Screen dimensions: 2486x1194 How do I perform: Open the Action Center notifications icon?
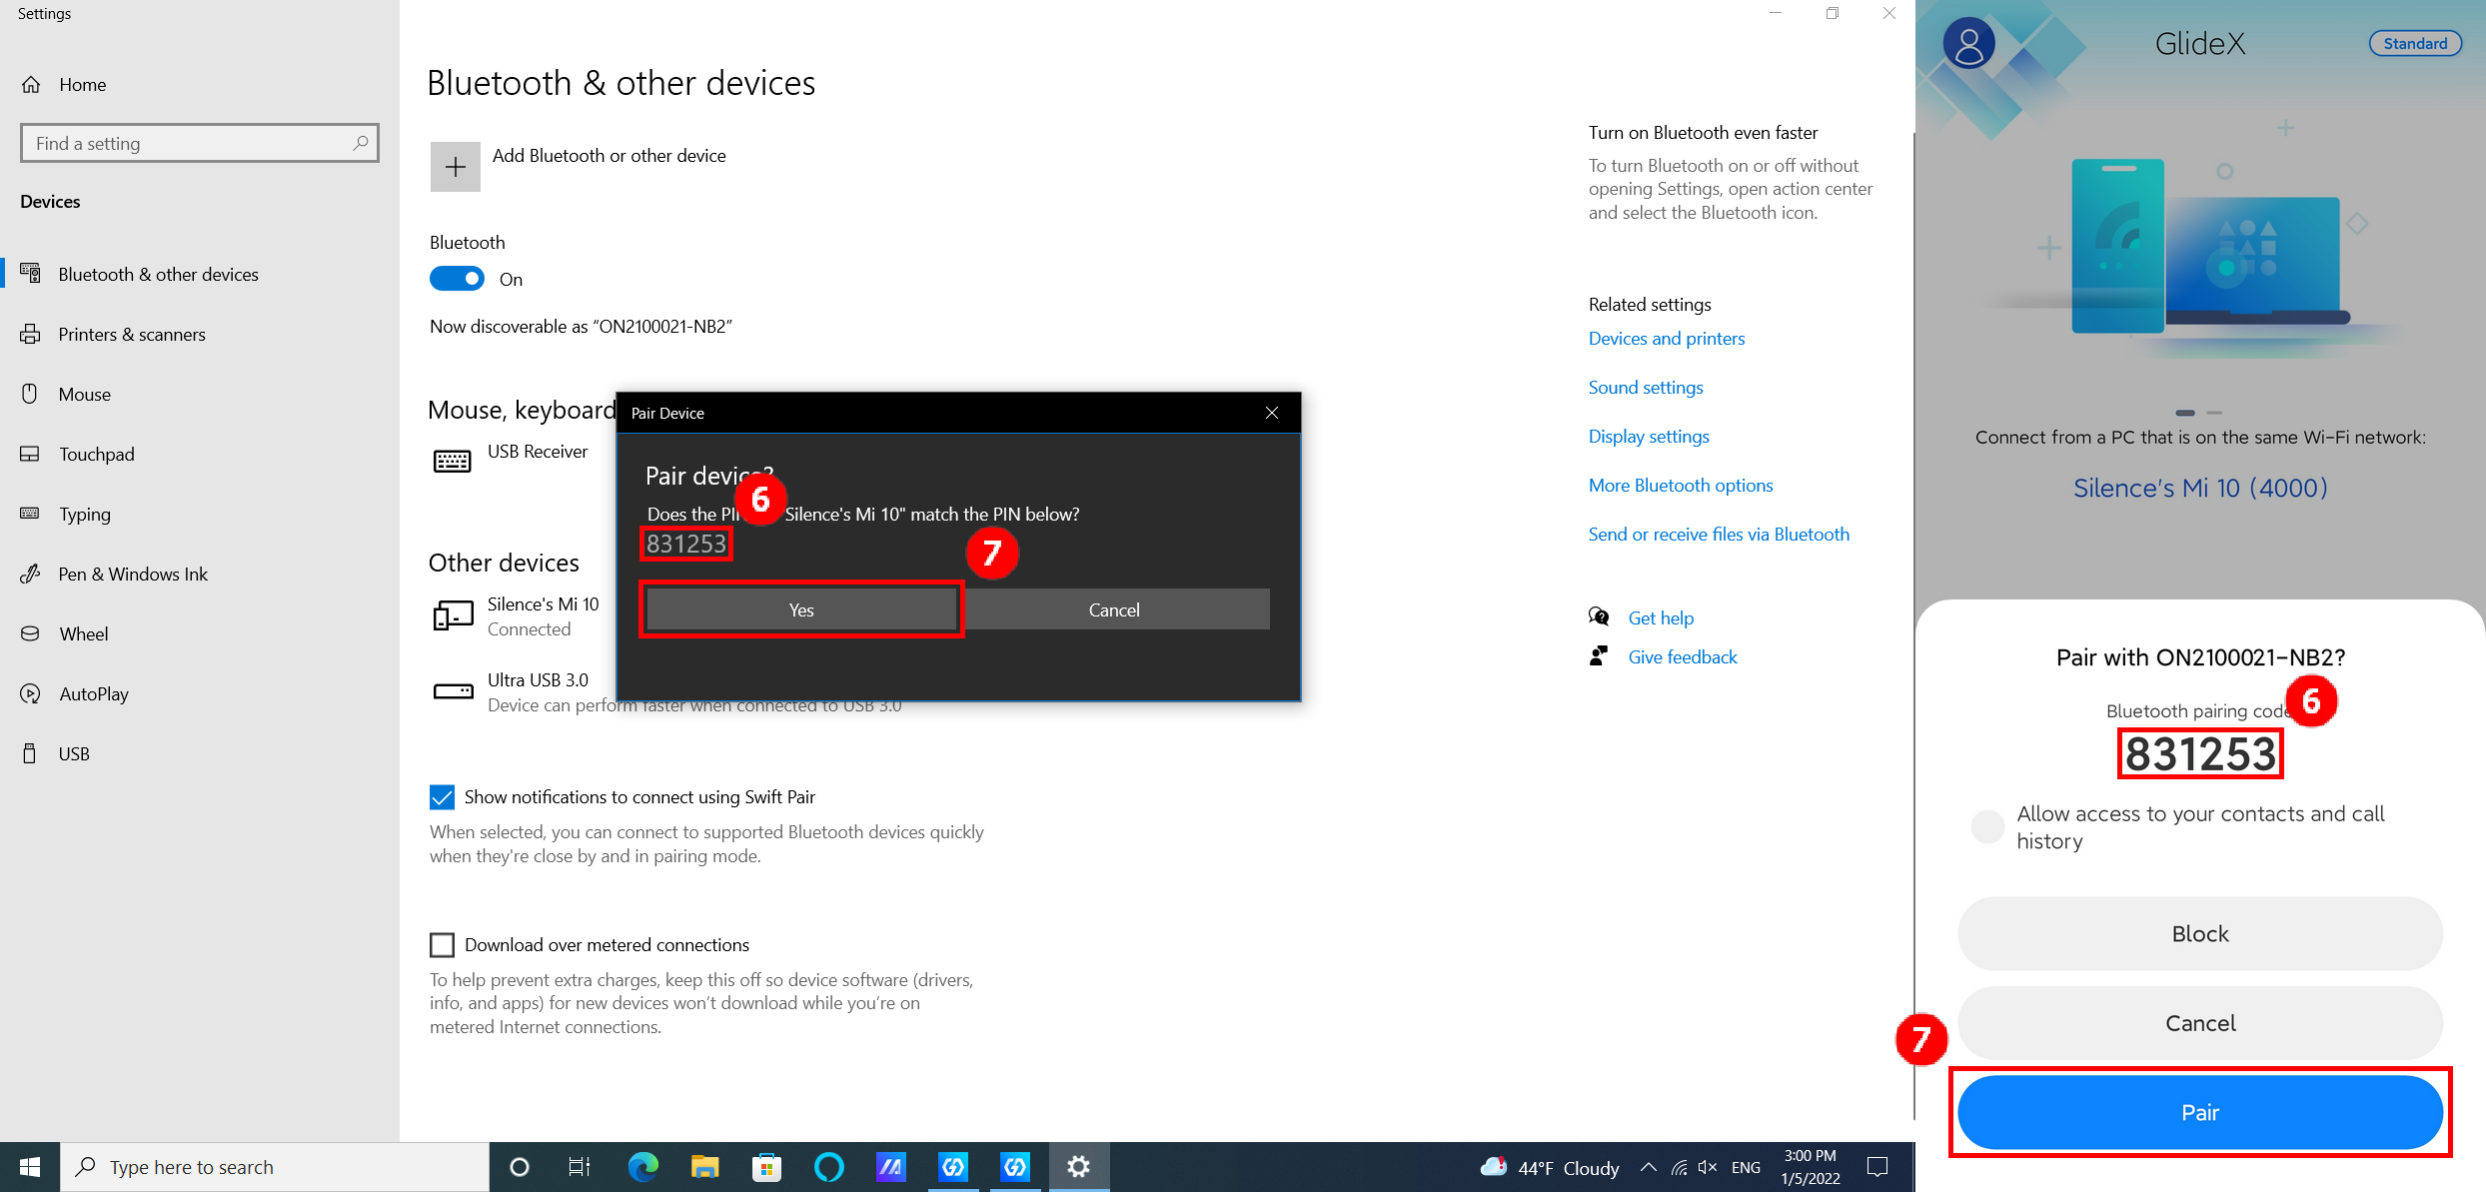1877,1167
